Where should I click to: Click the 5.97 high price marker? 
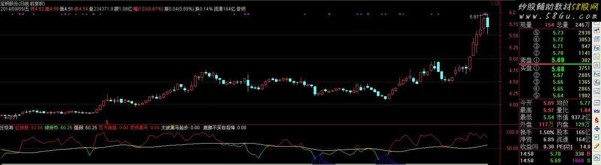474,17
